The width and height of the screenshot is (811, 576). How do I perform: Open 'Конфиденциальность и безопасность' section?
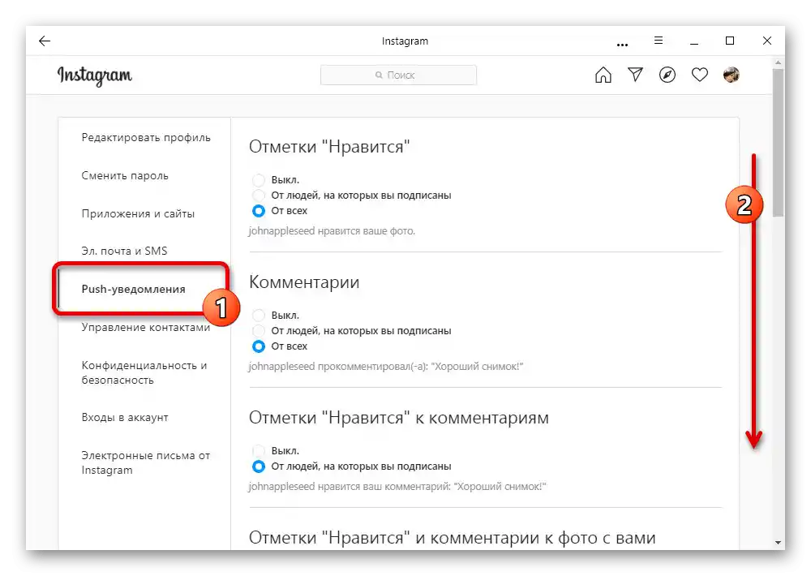coord(144,372)
